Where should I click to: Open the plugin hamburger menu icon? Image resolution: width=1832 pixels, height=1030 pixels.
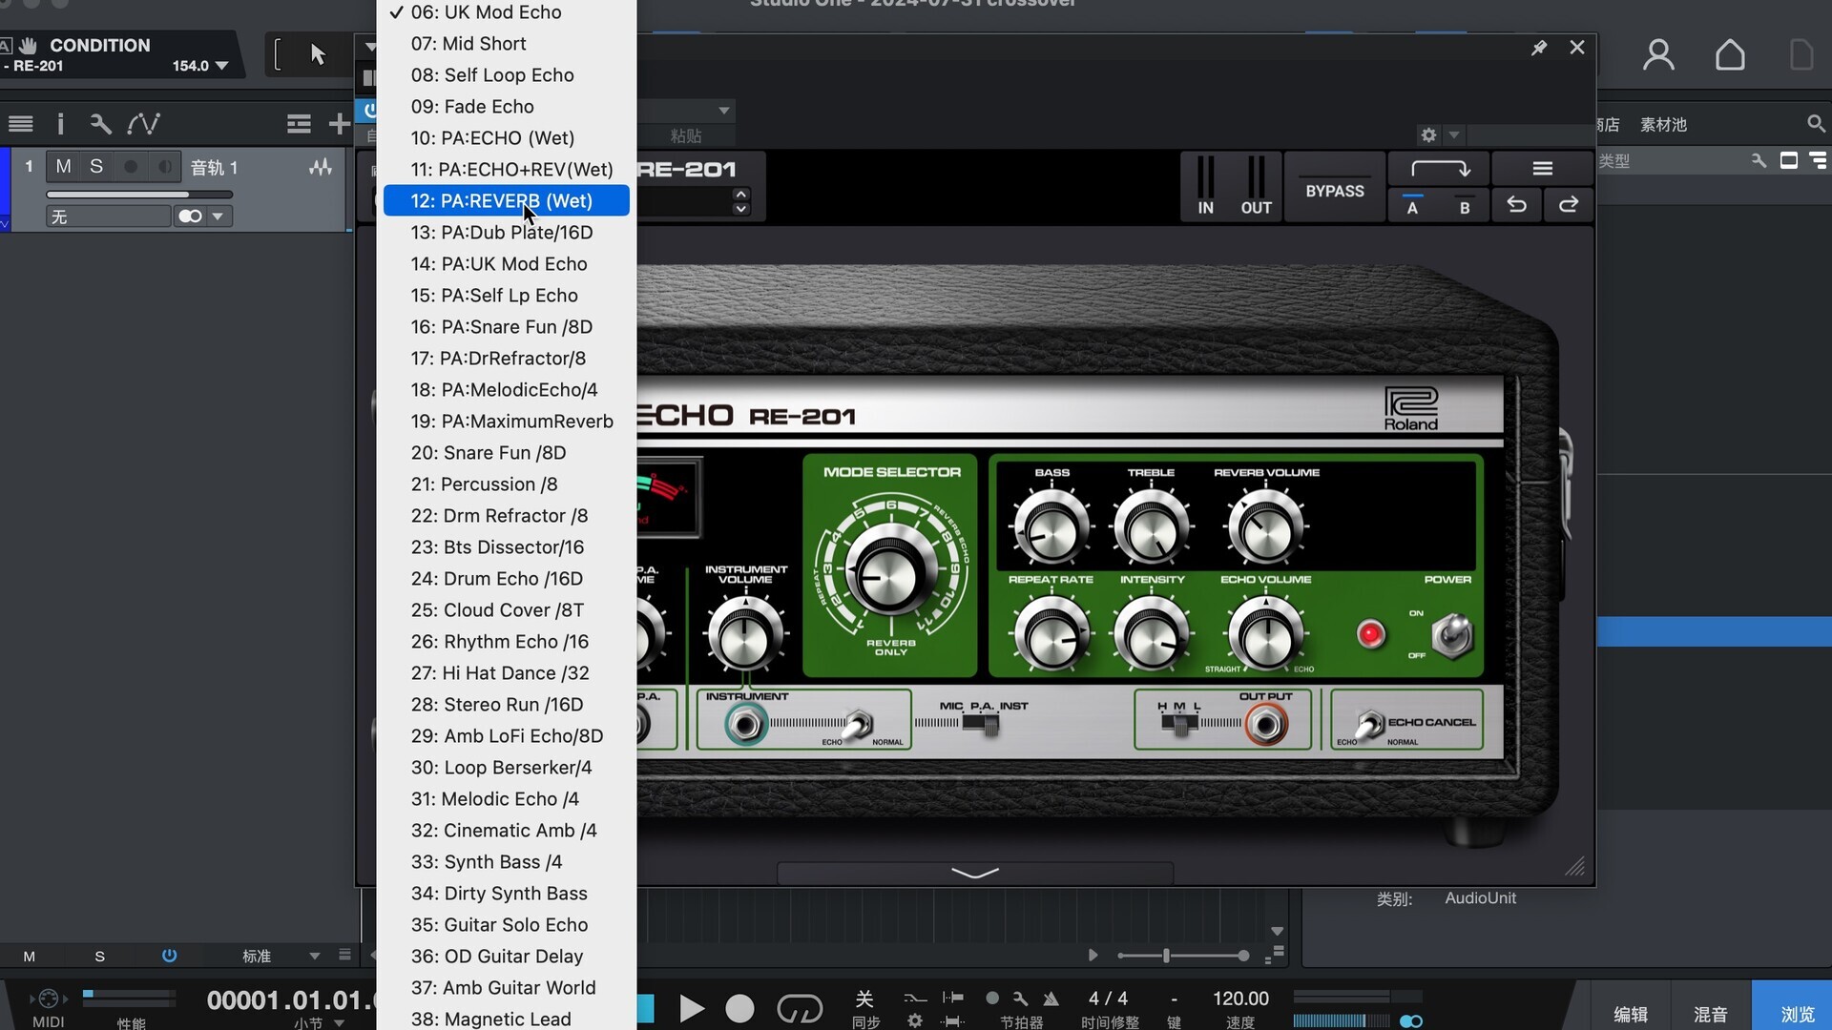1542,169
